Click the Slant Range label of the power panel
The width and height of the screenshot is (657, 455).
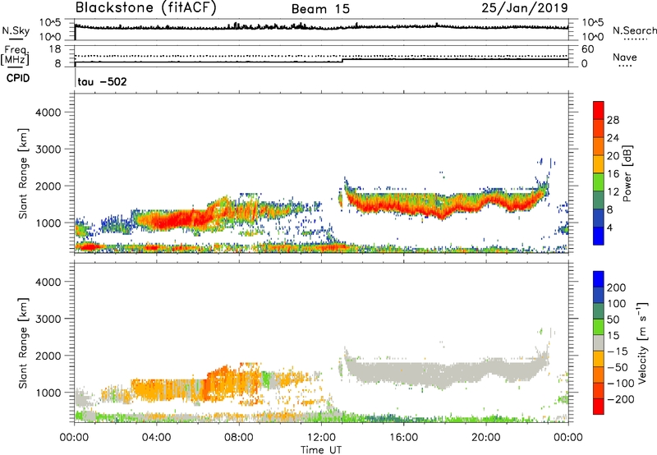(23, 173)
